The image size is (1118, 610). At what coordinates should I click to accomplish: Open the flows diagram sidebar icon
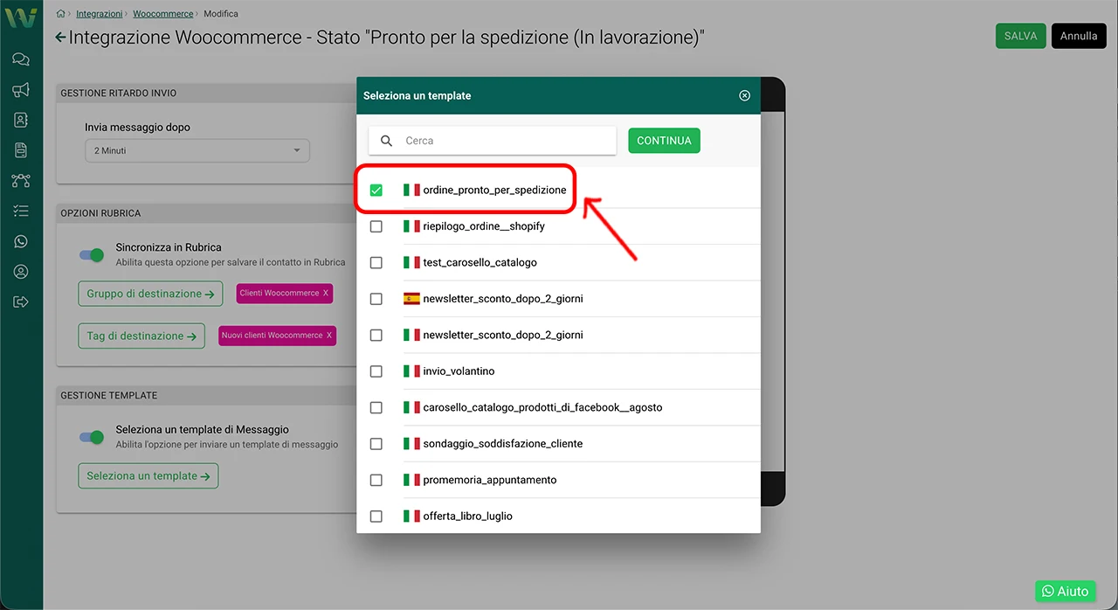pos(21,181)
